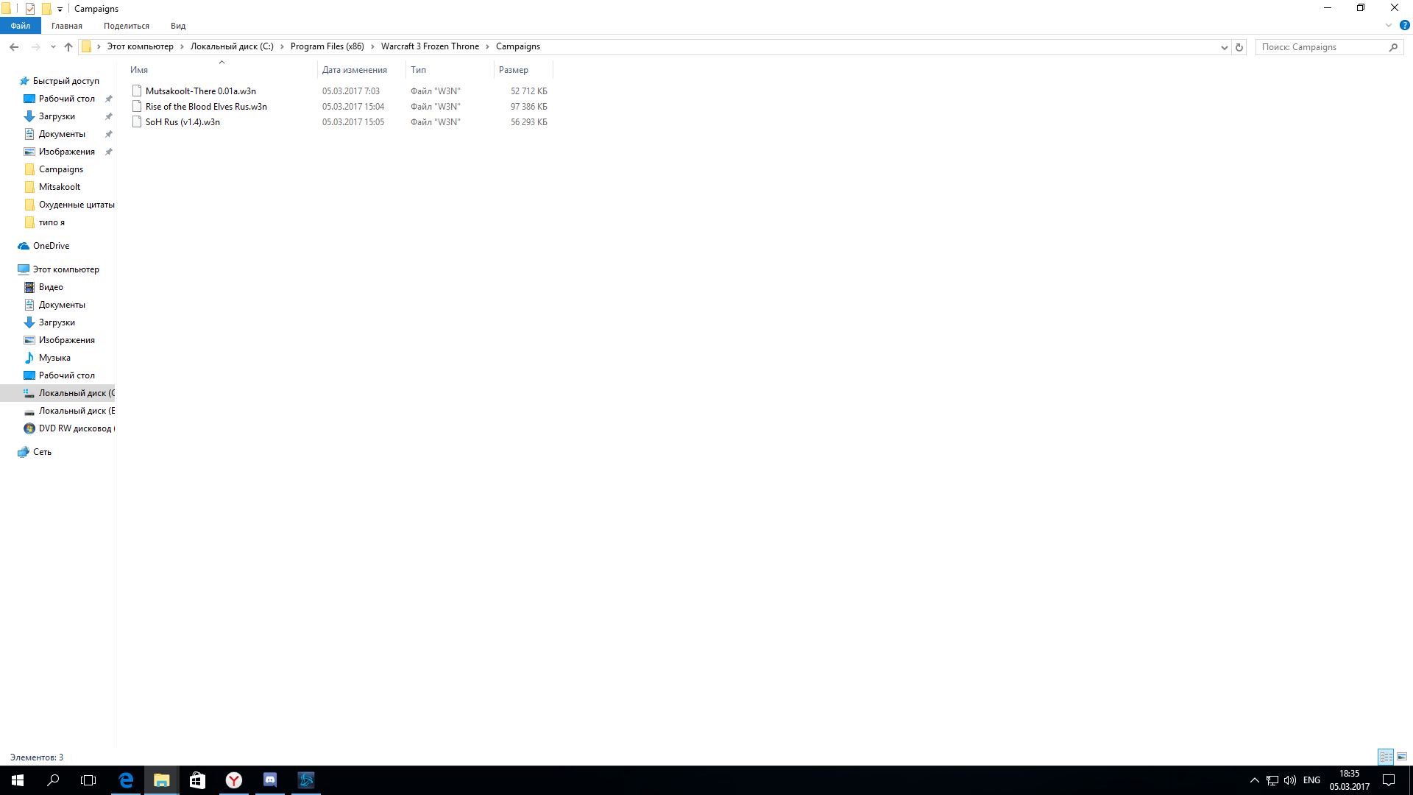Open Видео under Этот компьютер
This screenshot has width=1413, height=795.
[51, 287]
